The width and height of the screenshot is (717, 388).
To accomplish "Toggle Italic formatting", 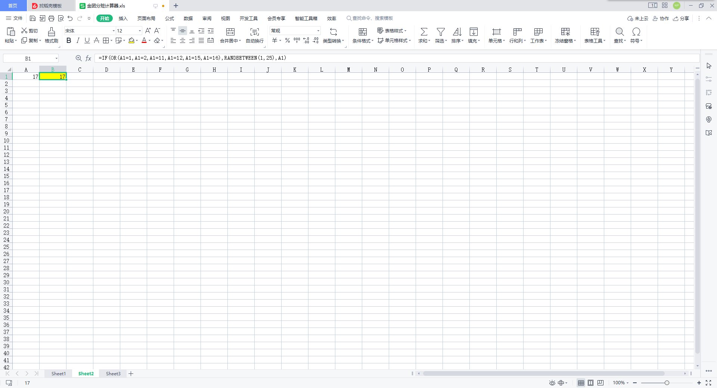I will click(x=78, y=40).
